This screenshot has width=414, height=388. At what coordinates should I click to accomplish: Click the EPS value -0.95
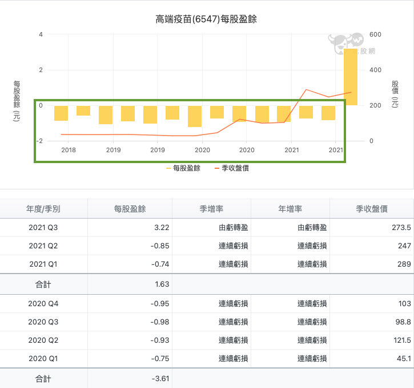coord(160,303)
